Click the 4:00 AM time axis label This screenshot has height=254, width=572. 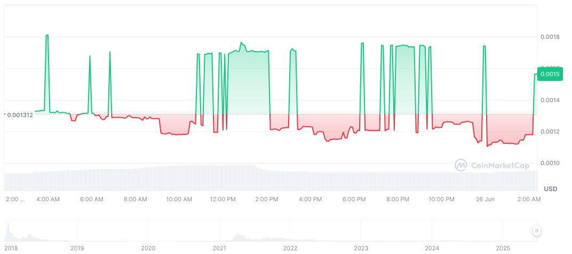tap(47, 199)
